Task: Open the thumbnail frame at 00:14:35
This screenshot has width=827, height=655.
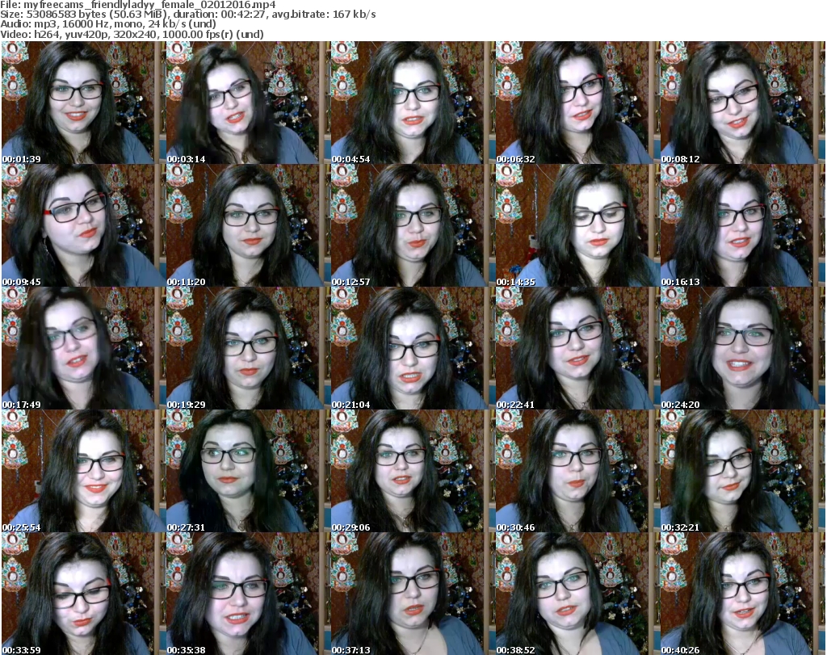Action: pos(577,225)
